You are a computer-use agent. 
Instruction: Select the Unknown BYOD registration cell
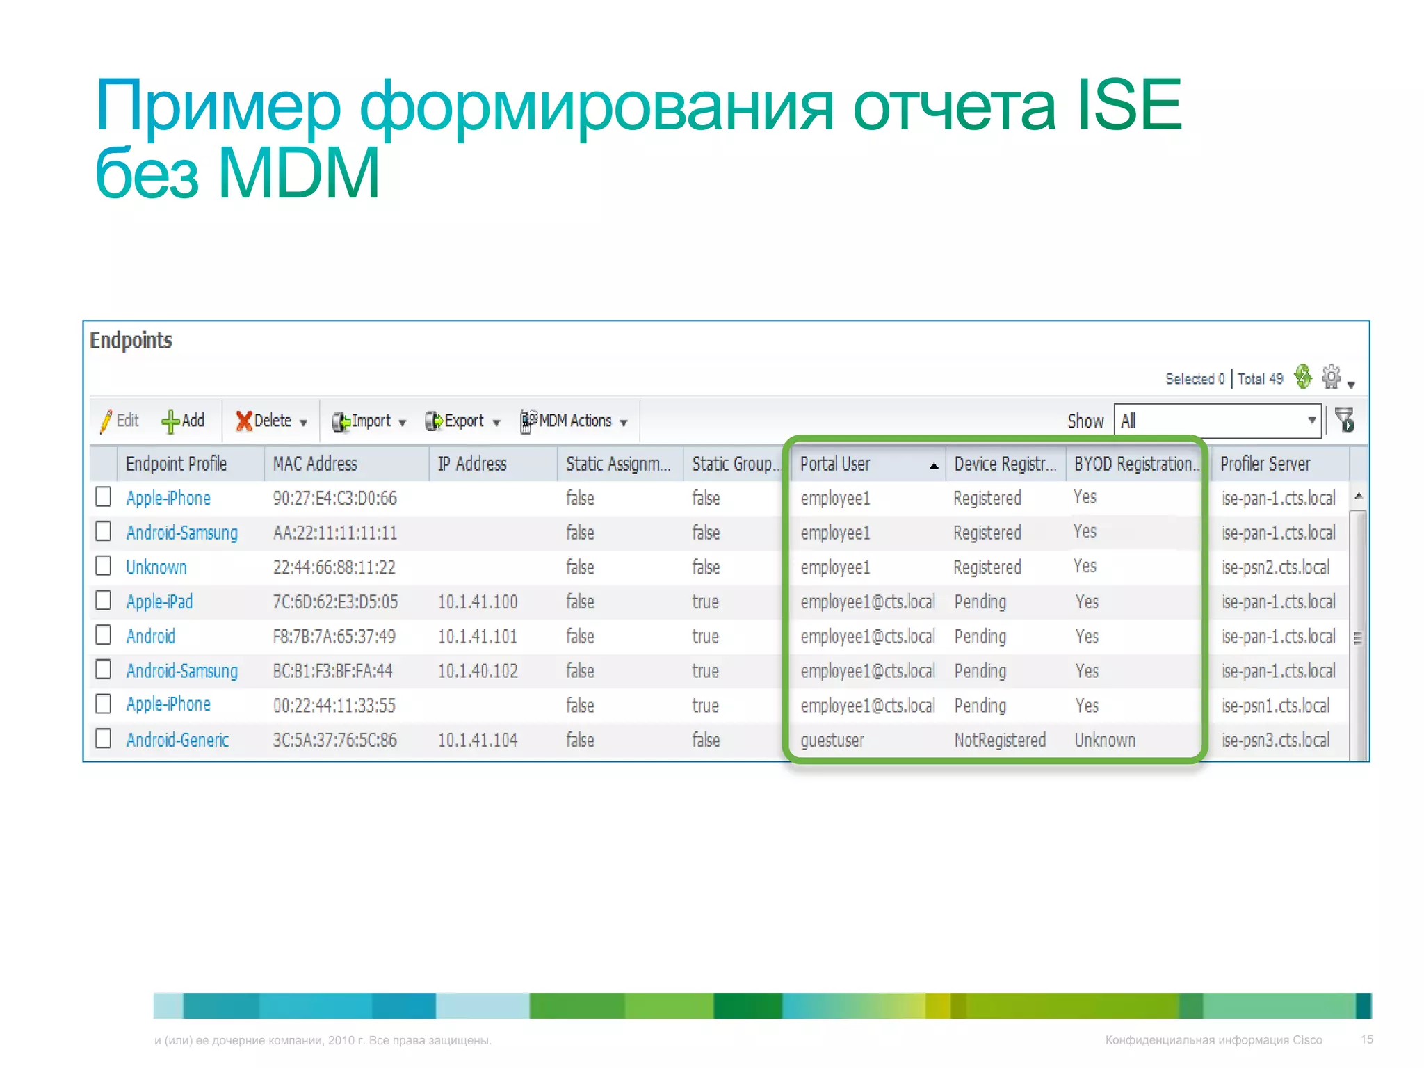click(x=1105, y=740)
